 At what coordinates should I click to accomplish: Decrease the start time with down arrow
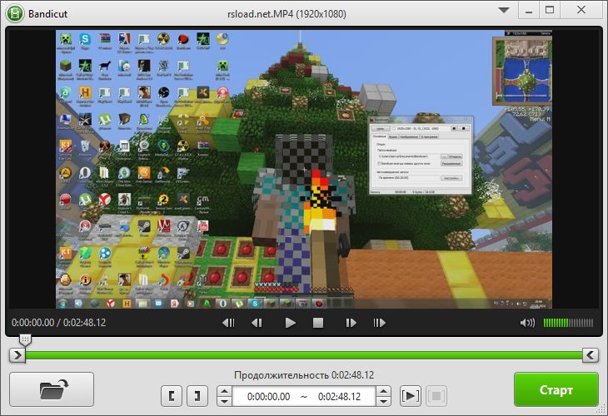tap(224, 401)
